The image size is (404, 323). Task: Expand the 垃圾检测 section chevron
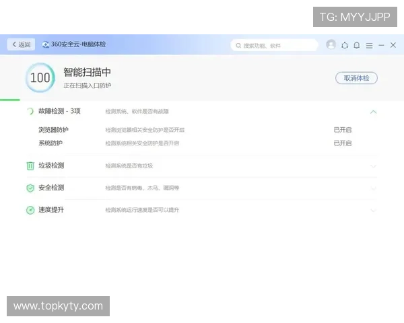[373, 166]
